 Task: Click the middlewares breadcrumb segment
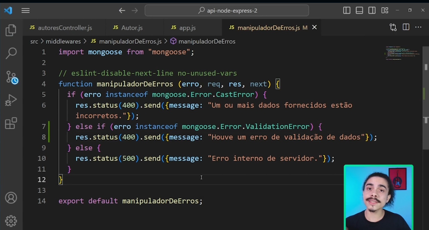point(63,41)
